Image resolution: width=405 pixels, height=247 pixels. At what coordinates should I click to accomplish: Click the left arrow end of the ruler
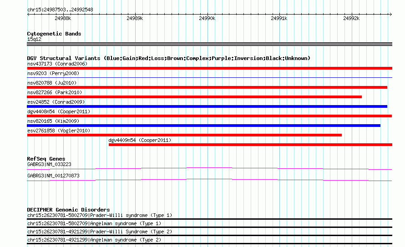click(x=28, y=15)
